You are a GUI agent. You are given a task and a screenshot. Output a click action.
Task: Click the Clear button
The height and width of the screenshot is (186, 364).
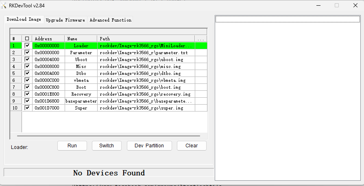tap(192, 146)
